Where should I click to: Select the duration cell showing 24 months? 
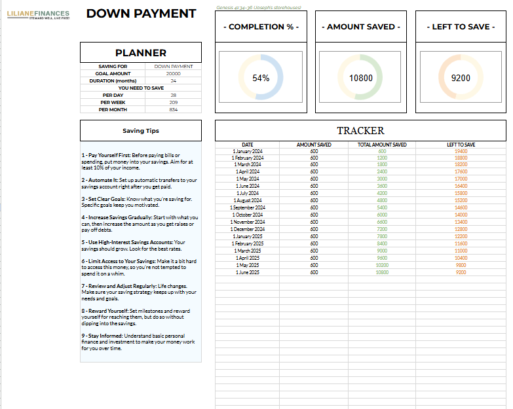174,81
